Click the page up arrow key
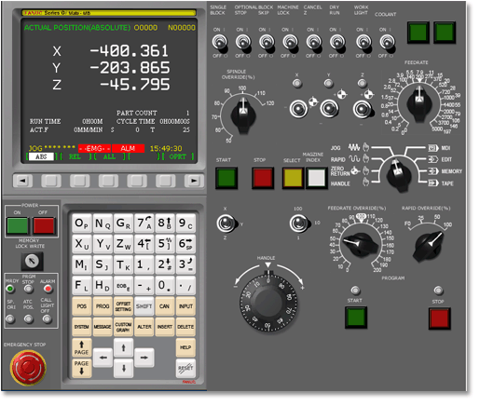The image size is (480, 406). coord(81,347)
